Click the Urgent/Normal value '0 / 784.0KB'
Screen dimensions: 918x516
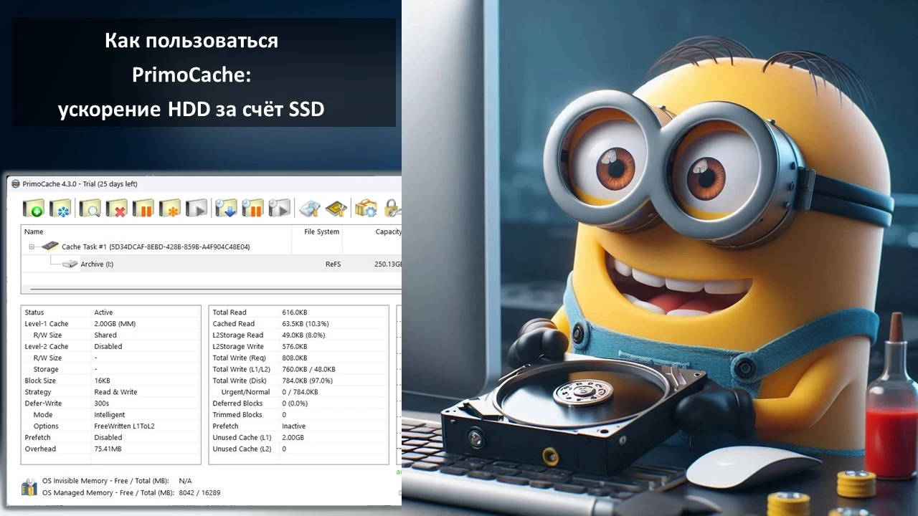(x=300, y=392)
